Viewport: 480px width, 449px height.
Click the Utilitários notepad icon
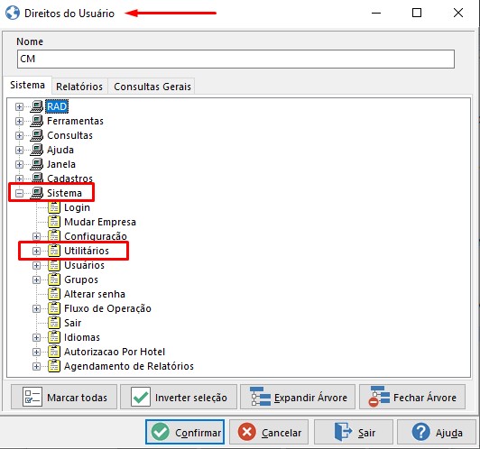click(54, 251)
